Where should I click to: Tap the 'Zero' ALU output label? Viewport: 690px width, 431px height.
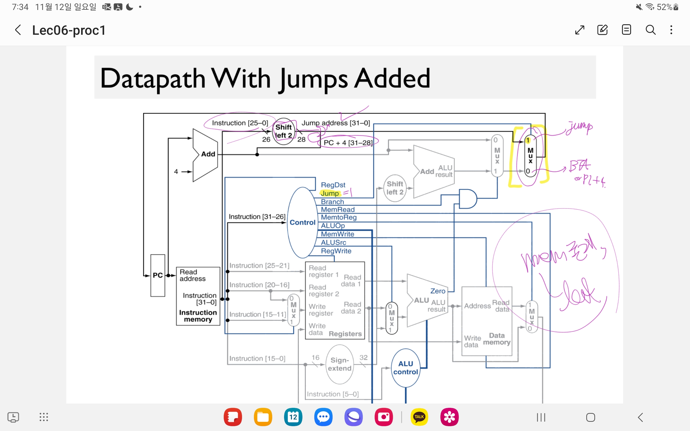(x=438, y=291)
